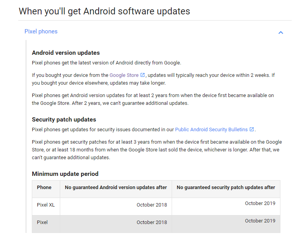Click external-link icon after Security Bulletins
This screenshot has height=238, width=301.
point(252,129)
